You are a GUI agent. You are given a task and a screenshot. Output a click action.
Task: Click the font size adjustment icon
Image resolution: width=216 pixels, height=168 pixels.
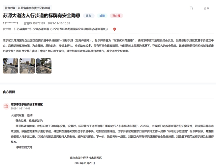pyautogui.click(x=191, y=8)
